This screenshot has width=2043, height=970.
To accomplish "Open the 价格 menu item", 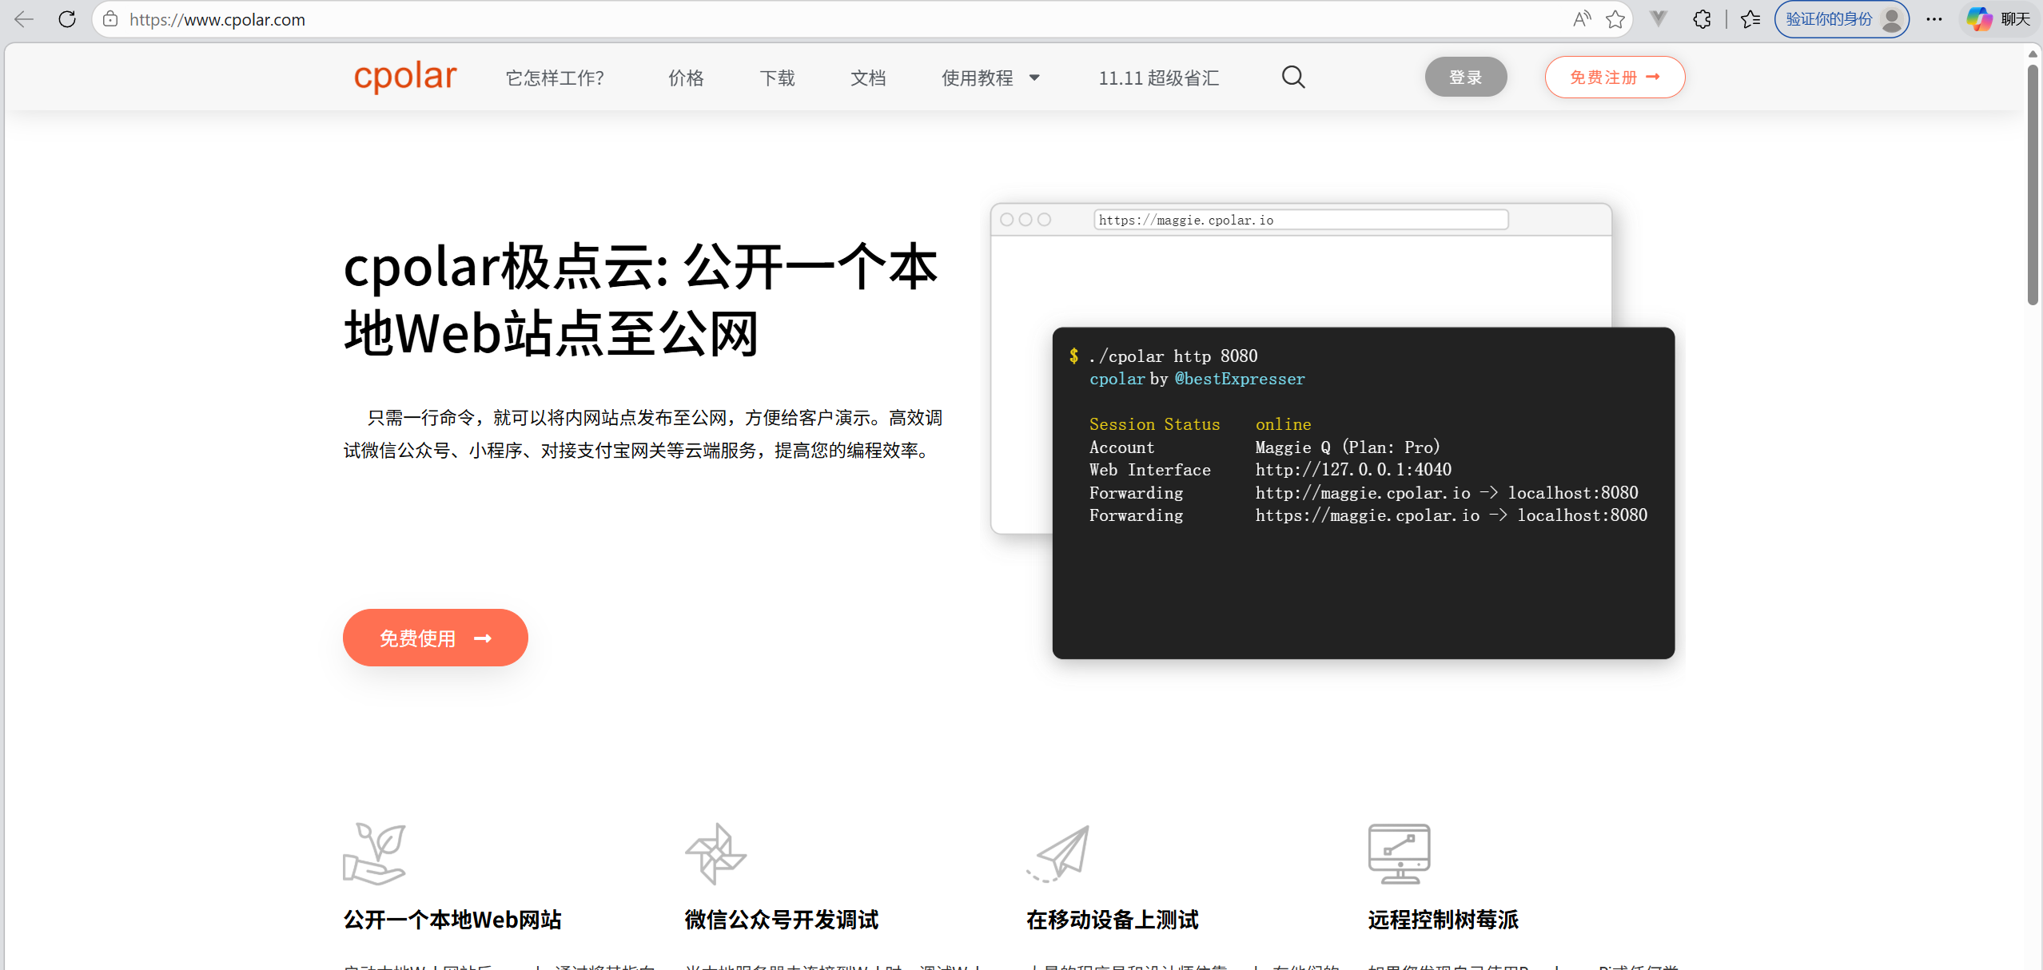I will 686,78.
